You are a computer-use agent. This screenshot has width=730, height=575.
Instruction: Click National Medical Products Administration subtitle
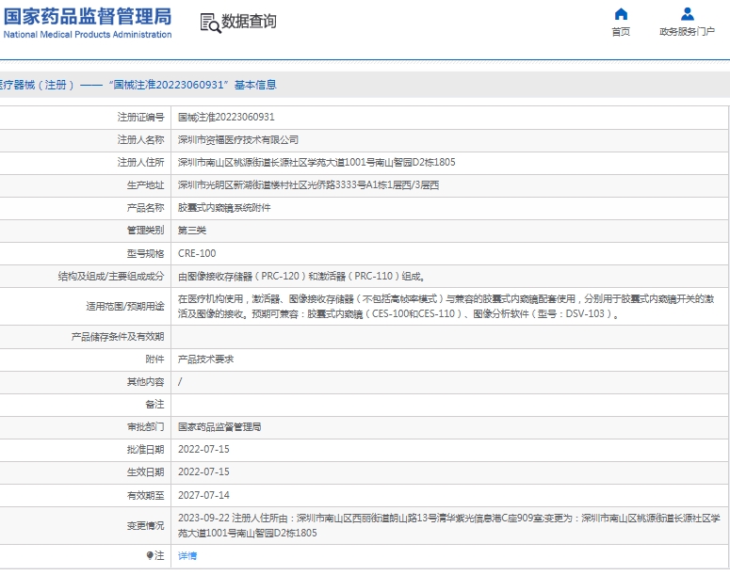click(88, 35)
